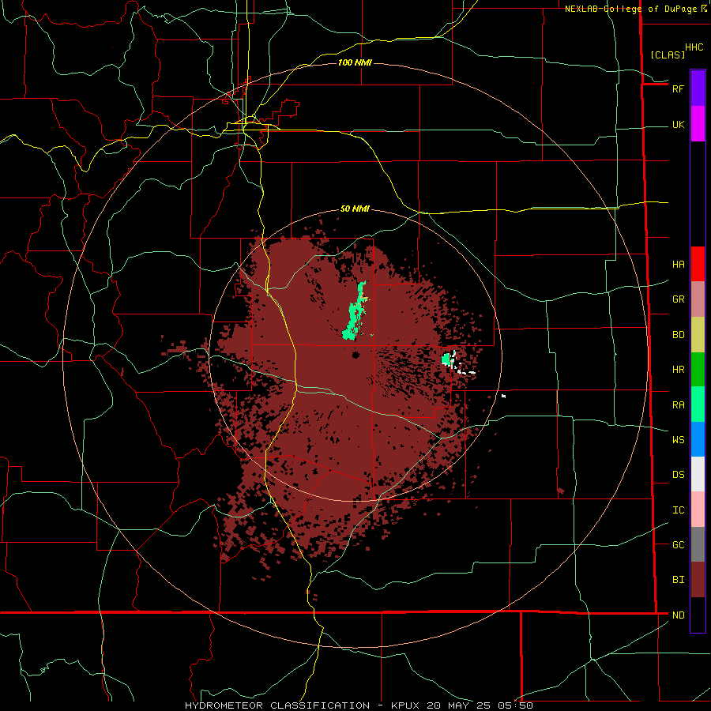Click the RA legend label
Screen dimensions: 711x711
(678, 404)
